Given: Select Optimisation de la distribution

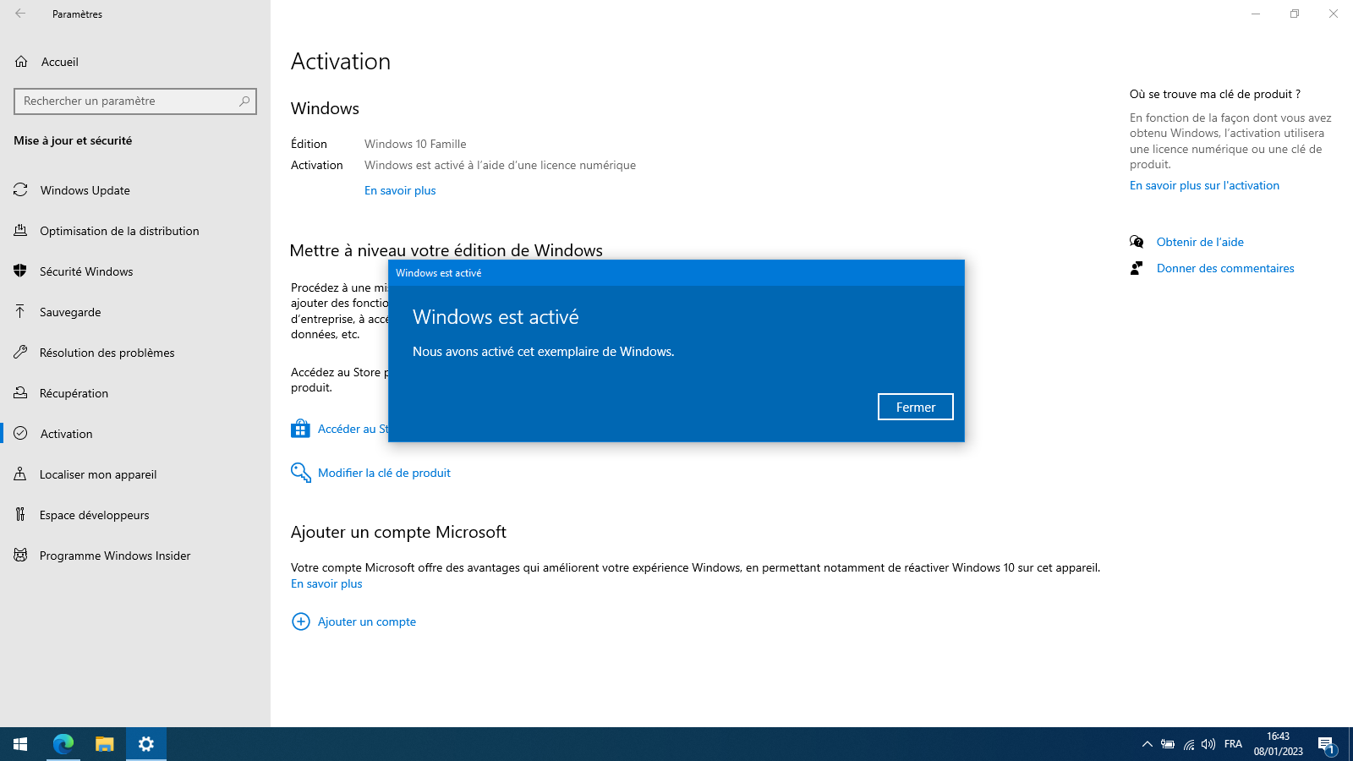Looking at the screenshot, I should point(135,231).
